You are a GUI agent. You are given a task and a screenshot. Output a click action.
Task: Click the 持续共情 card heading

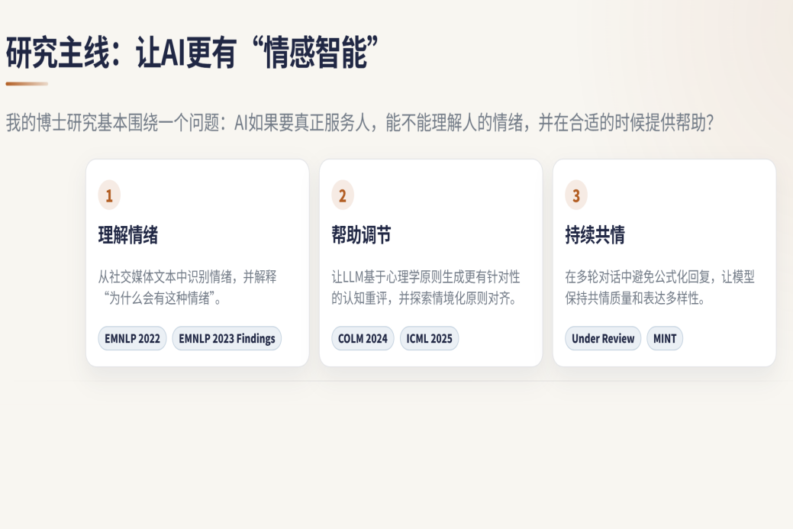click(595, 235)
